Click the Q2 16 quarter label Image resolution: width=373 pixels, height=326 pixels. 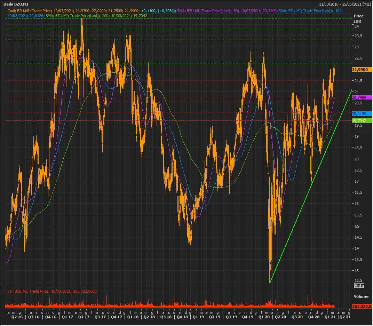click(17, 317)
